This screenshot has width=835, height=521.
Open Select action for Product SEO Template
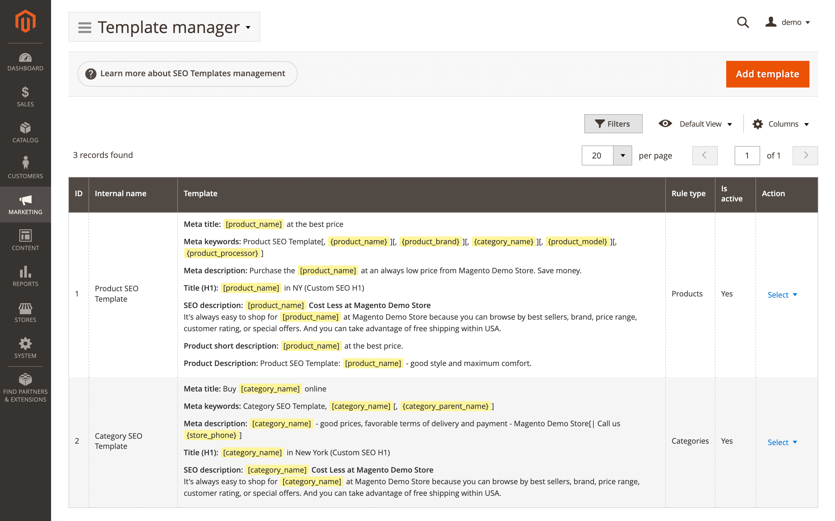click(x=782, y=295)
